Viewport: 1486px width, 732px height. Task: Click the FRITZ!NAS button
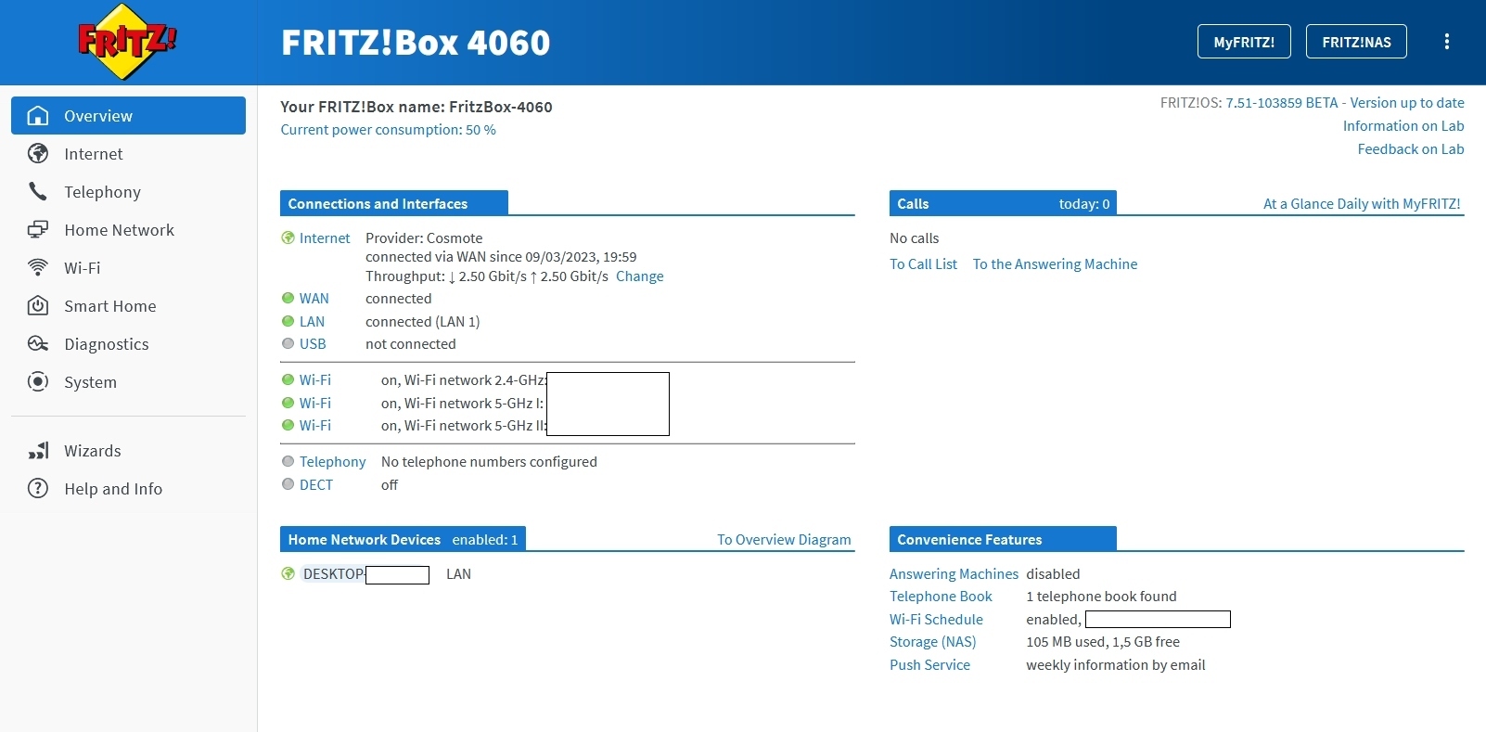click(x=1356, y=42)
